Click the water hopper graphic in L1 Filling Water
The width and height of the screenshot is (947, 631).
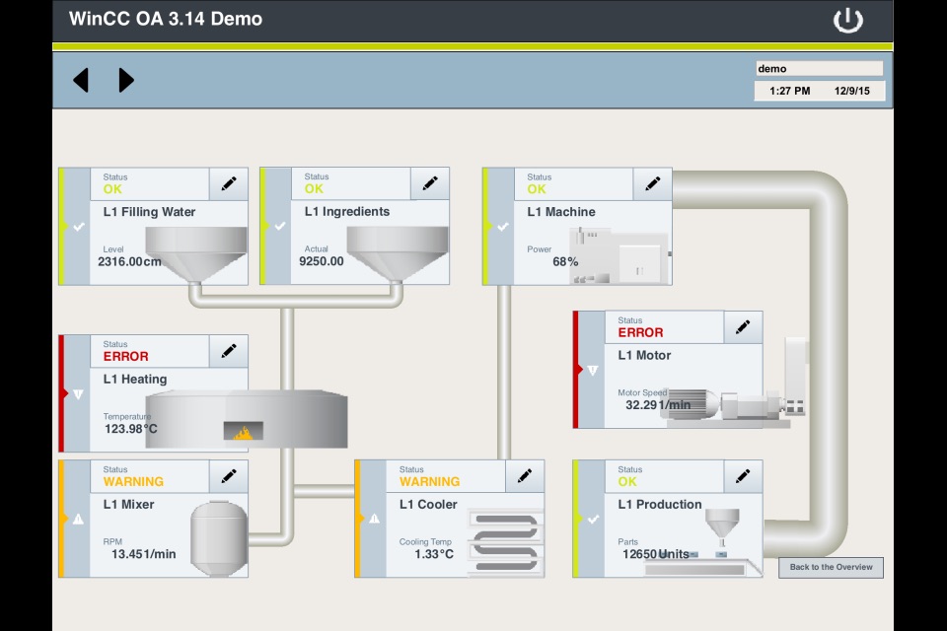coord(196,254)
